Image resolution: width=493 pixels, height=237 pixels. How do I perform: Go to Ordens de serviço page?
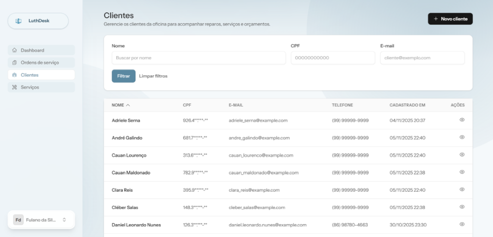point(39,63)
